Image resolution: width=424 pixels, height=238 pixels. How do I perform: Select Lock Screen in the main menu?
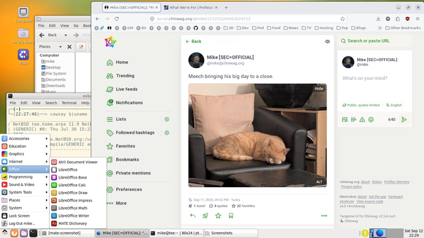(25, 216)
